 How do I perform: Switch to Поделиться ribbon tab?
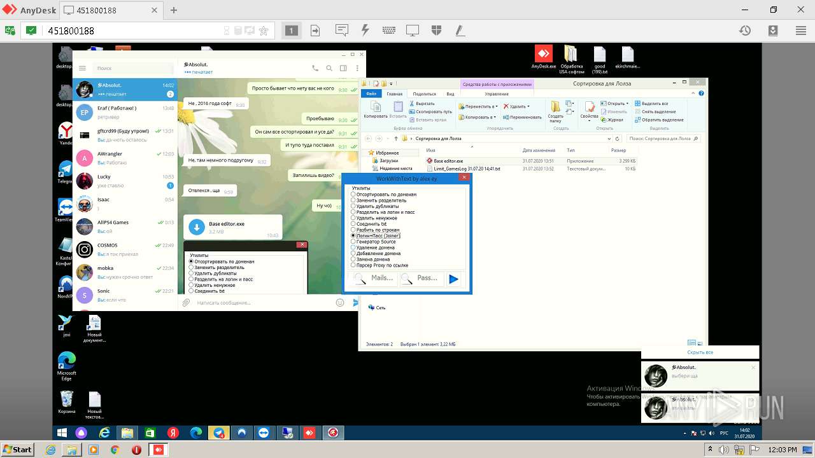(425, 94)
